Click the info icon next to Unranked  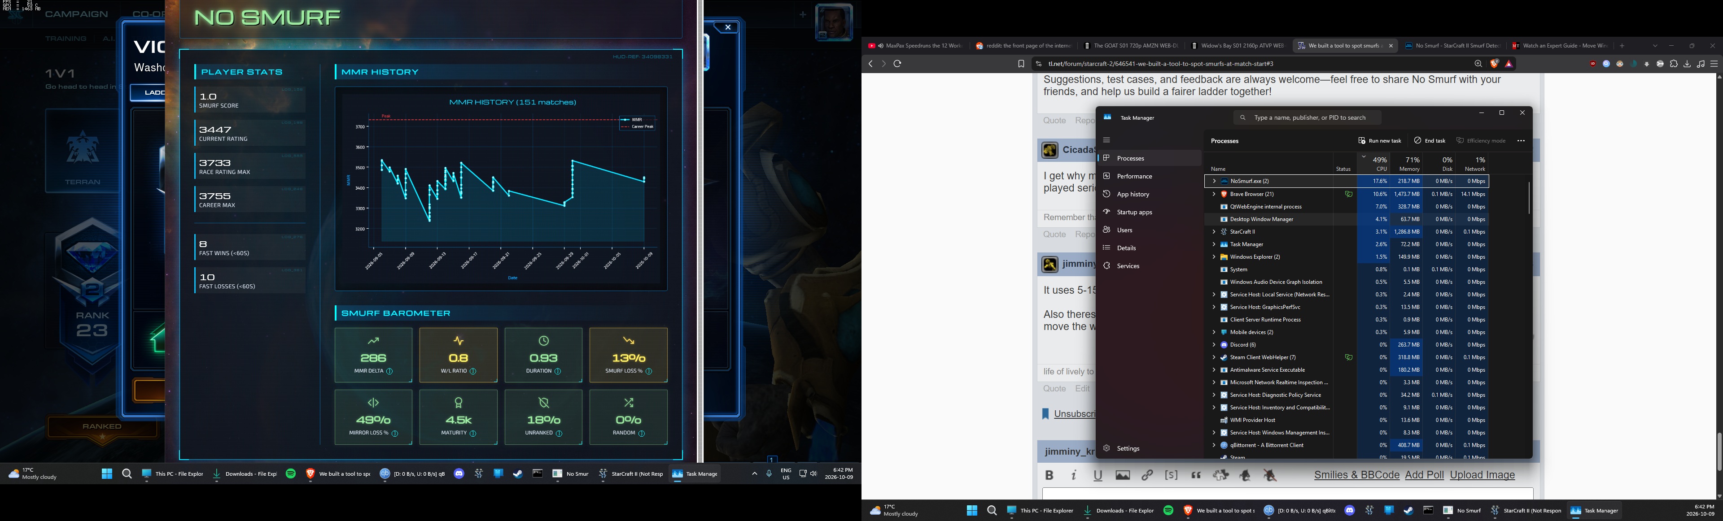pyautogui.click(x=559, y=434)
